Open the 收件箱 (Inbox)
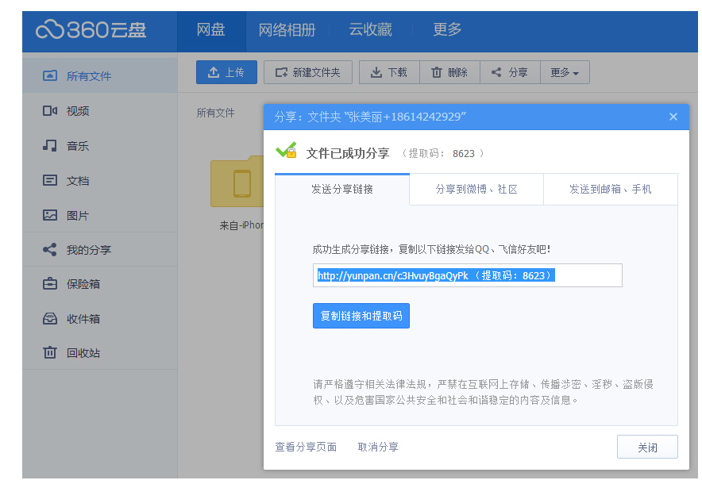Screen dimensions: 702x484 click(x=83, y=319)
